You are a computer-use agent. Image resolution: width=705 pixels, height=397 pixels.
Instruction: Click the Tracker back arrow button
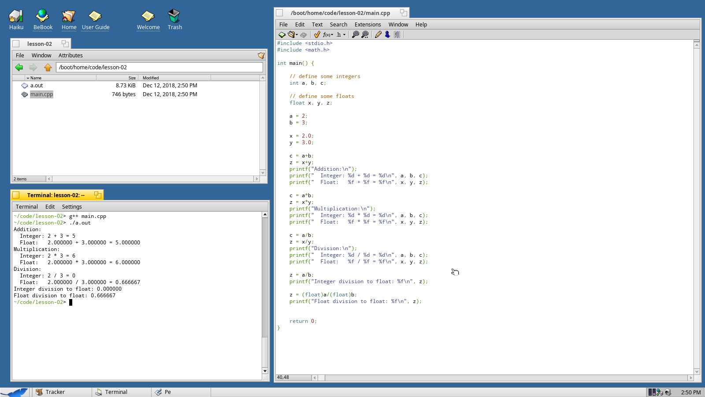coord(19,67)
